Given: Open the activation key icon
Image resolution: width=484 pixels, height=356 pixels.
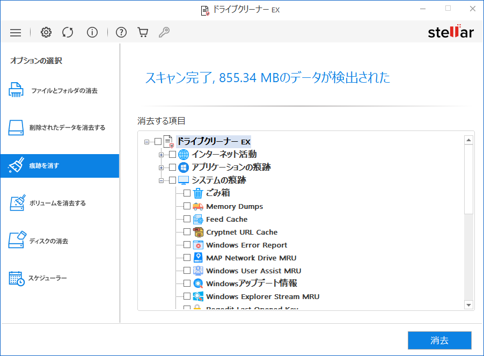Looking at the screenshot, I should click(164, 32).
